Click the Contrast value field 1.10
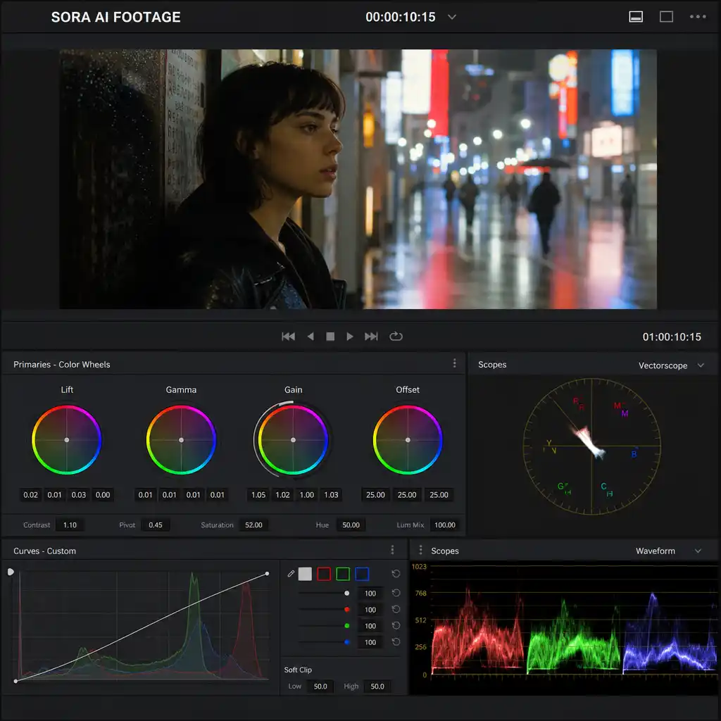The width and height of the screenshot is (721, 721). [70, 525]
